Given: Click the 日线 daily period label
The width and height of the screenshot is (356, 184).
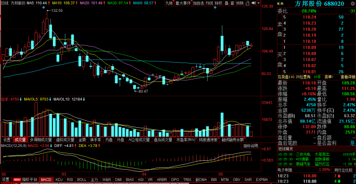Looking at the screenshot, I should click(x=5, y=3).
